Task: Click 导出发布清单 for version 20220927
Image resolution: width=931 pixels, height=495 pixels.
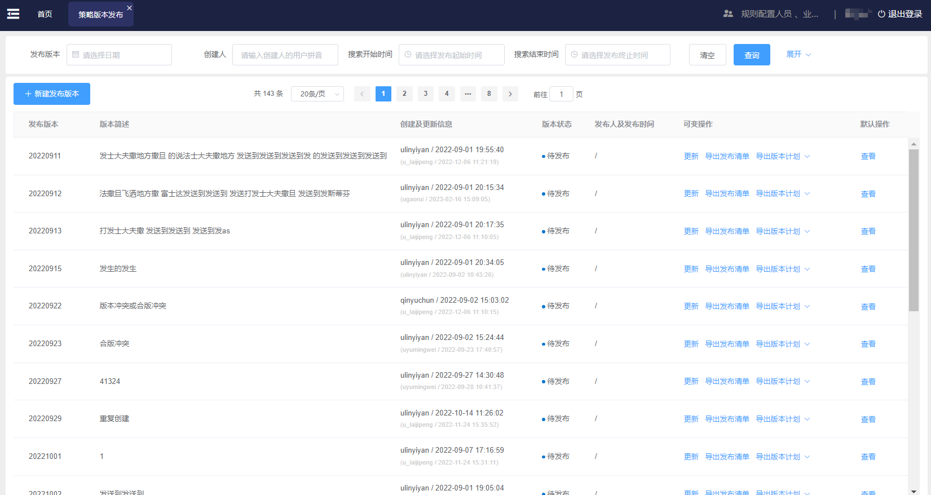Action: [727, 381]
